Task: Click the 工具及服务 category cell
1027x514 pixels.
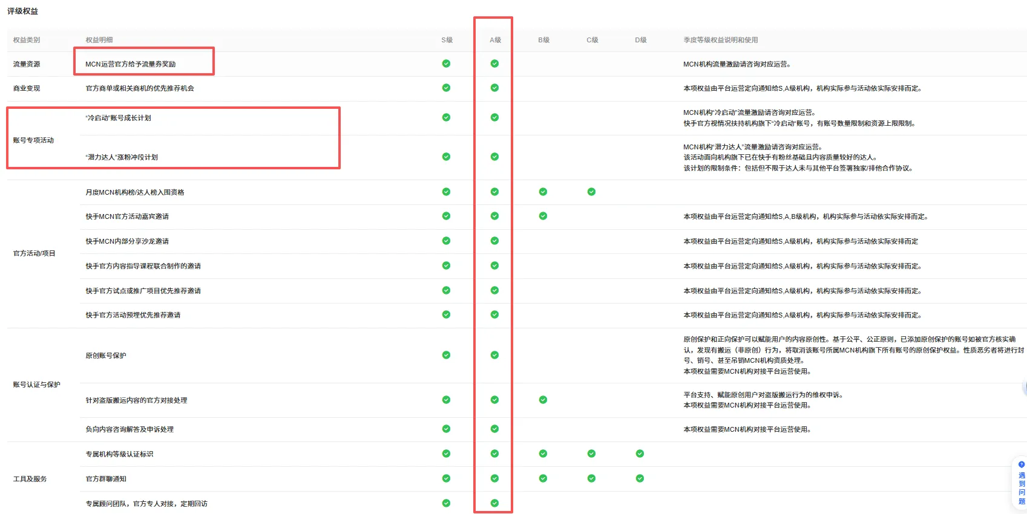Action: point(30,479)
